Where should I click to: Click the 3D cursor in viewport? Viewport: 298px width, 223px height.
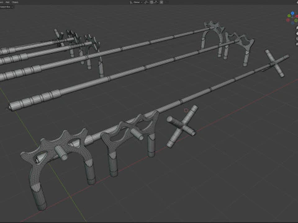[186, 110]
